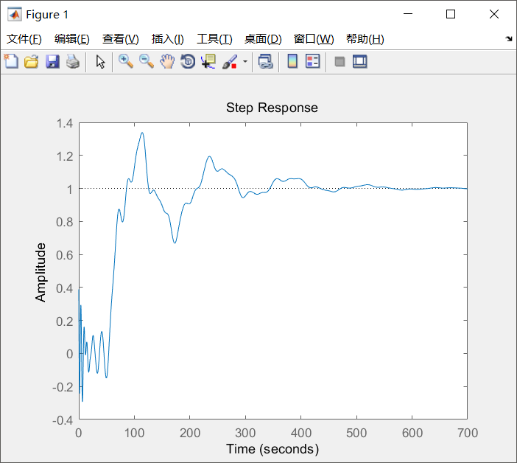The height and width of the screenshot is (463, 517).
Task: Click the Step Response plot title
Action: [272, 108]
